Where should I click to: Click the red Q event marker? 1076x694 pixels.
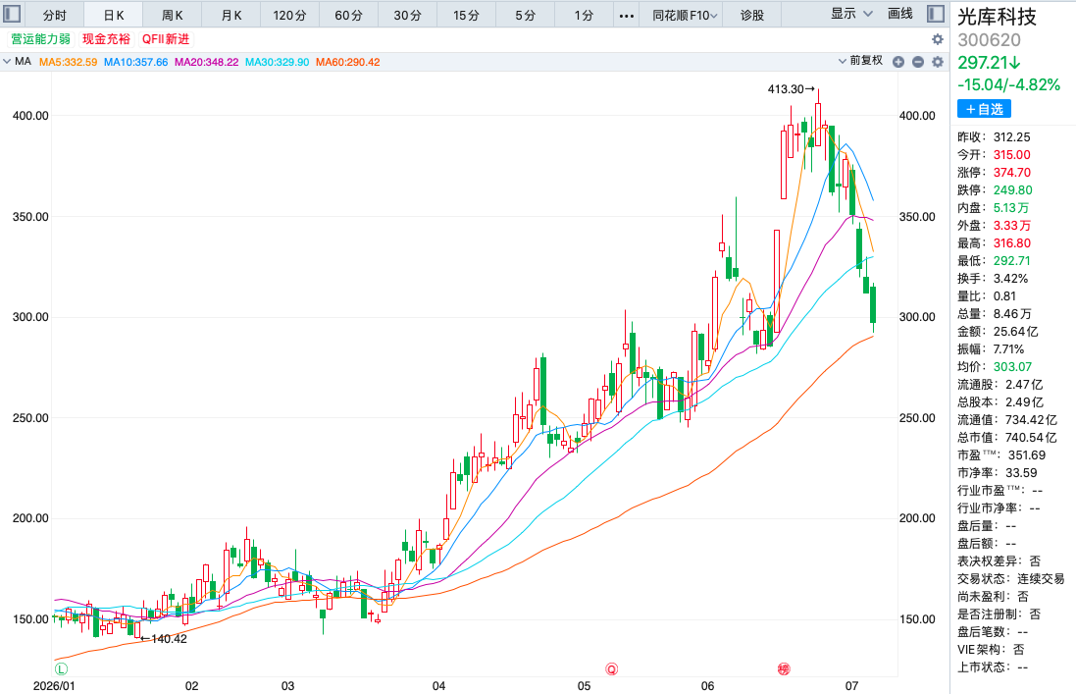(611, 668)
